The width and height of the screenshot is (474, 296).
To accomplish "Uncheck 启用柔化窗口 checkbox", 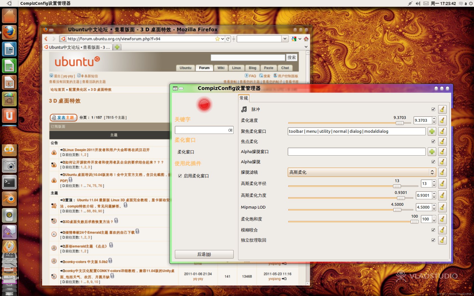I will tap(180, 176).
